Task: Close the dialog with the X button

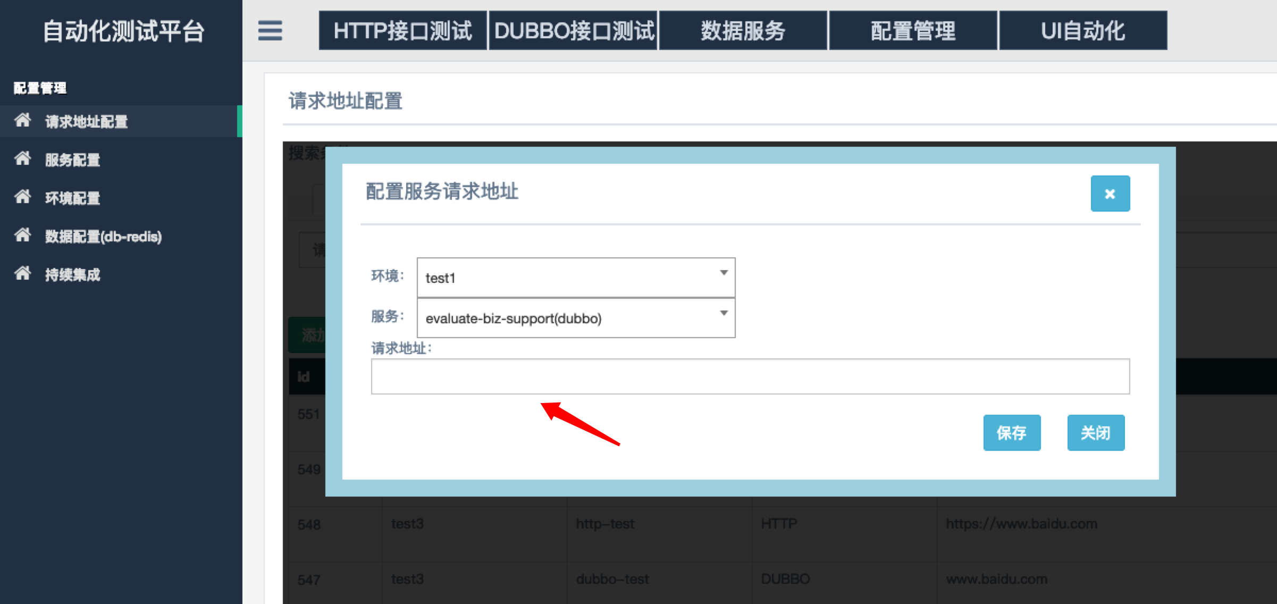Action: (x=1110, y=194)
